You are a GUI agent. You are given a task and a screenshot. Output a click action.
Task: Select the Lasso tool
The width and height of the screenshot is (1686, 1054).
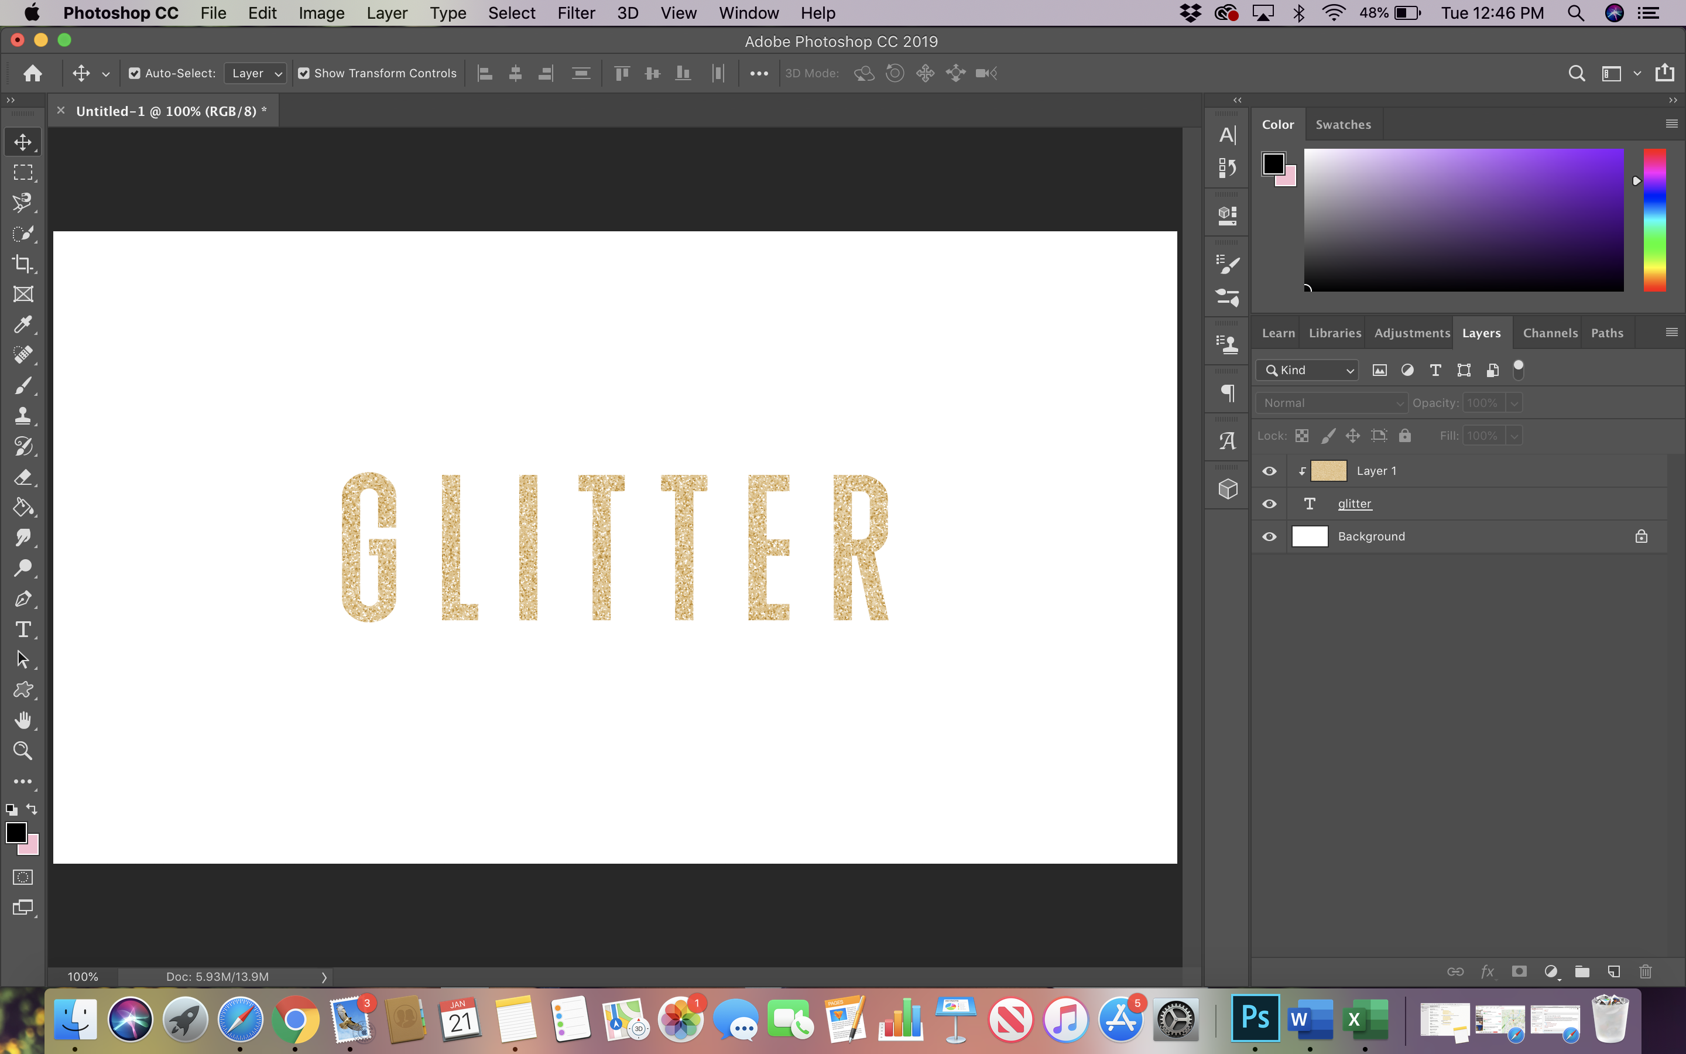click(23, 203)
